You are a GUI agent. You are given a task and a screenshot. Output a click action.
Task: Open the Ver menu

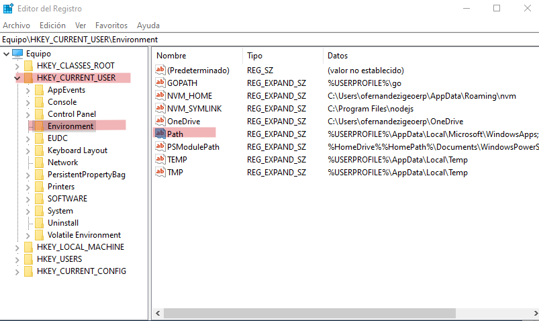(81, 26)
